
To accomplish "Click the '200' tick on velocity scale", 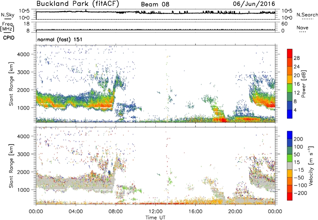I will click(x=299, y=139).
